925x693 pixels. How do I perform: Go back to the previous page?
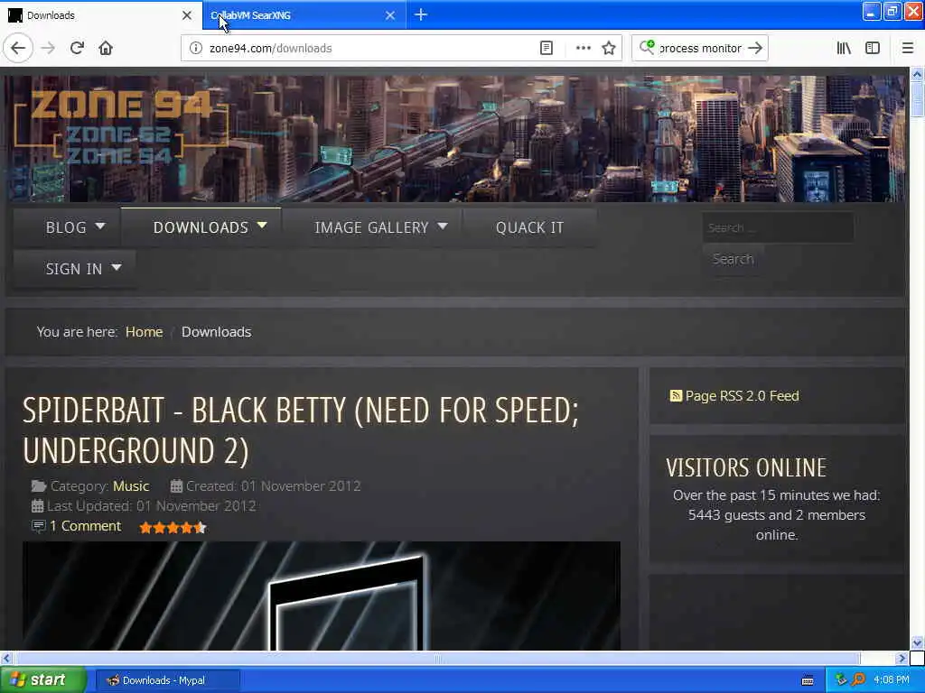[18, 49]
